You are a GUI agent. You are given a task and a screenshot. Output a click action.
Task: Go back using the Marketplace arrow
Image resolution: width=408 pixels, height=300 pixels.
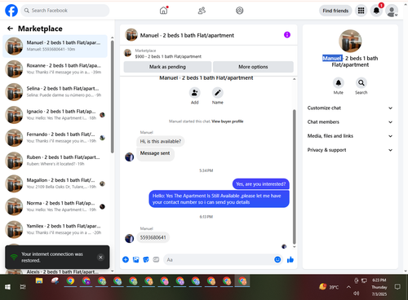point(10,29)
